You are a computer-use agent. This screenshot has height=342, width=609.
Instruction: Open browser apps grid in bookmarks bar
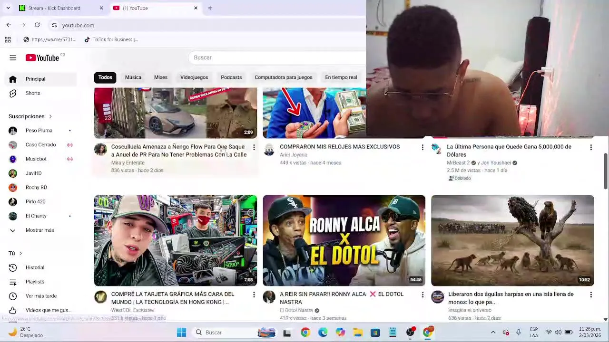(x=8, y=39)
